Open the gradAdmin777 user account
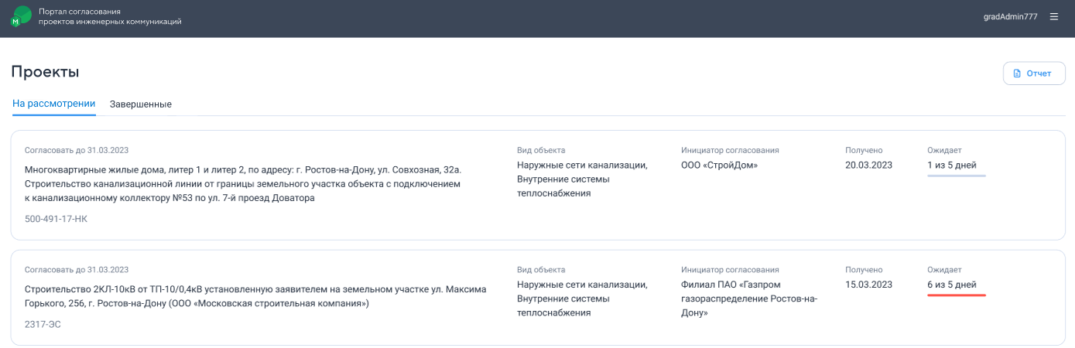Image resolution: width=1075 pixels, height=348 pixels. tap(1010, 16)
